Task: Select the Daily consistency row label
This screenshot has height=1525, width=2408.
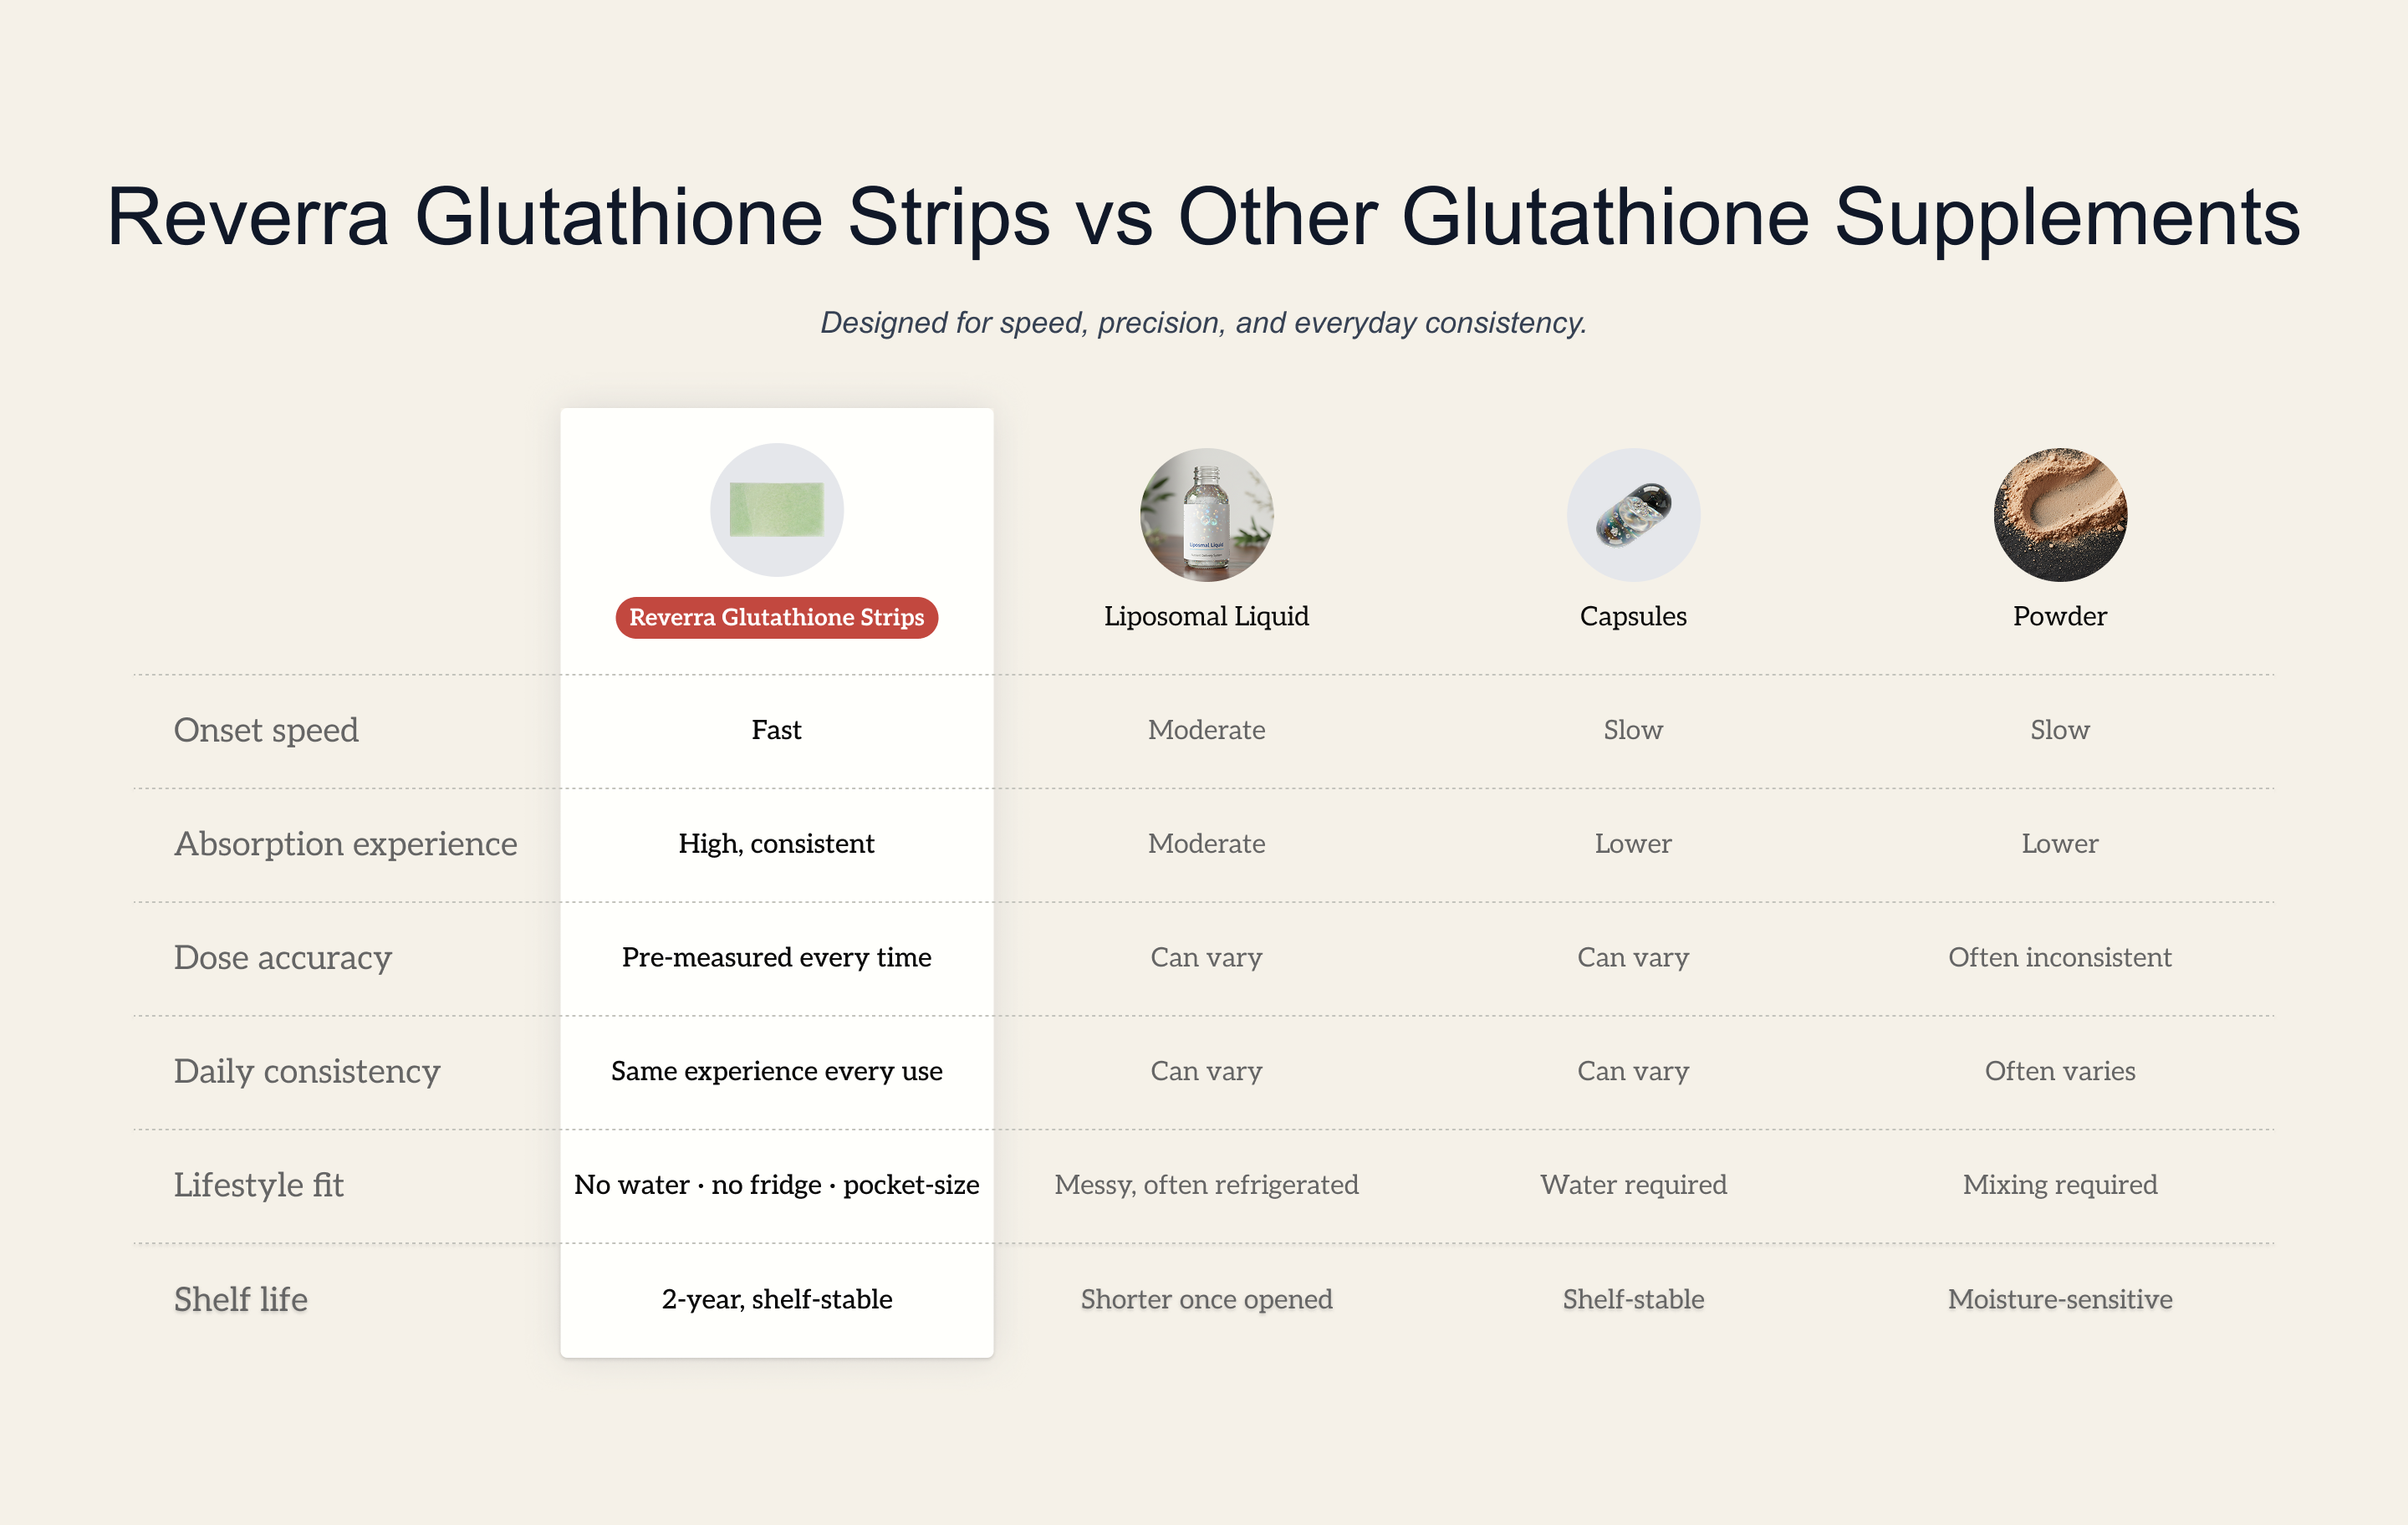Action: tap(307, 1072)
